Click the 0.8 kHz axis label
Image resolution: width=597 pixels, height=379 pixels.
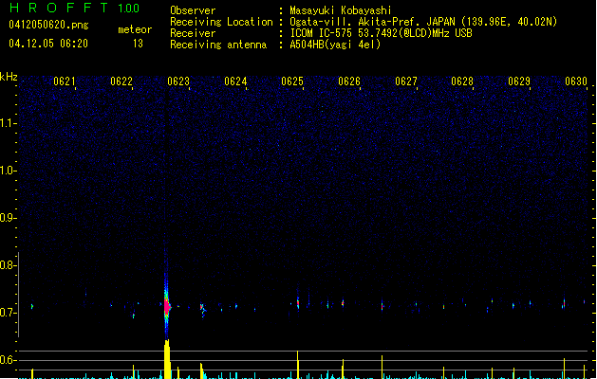8,265
